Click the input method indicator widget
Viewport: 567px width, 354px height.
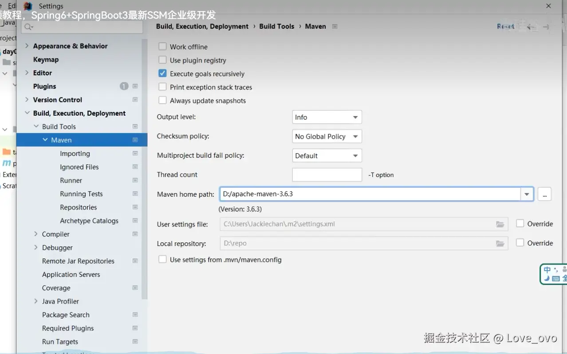point(554,274)
